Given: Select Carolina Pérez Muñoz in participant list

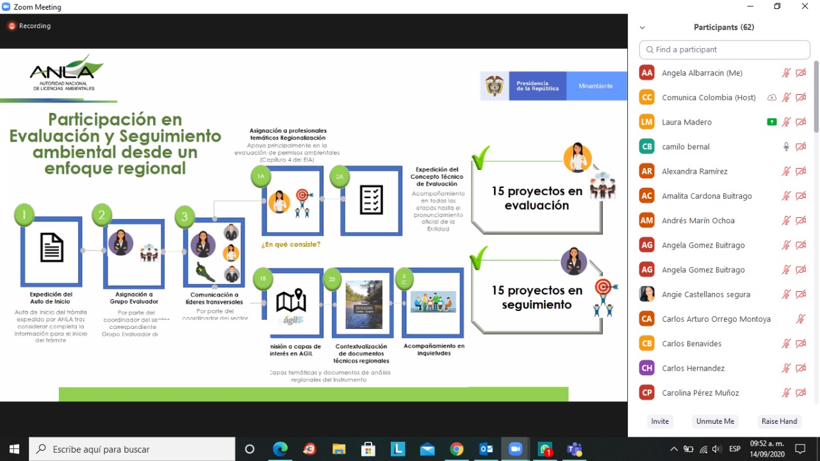Looking at the screenshot, I should [700, 393].
